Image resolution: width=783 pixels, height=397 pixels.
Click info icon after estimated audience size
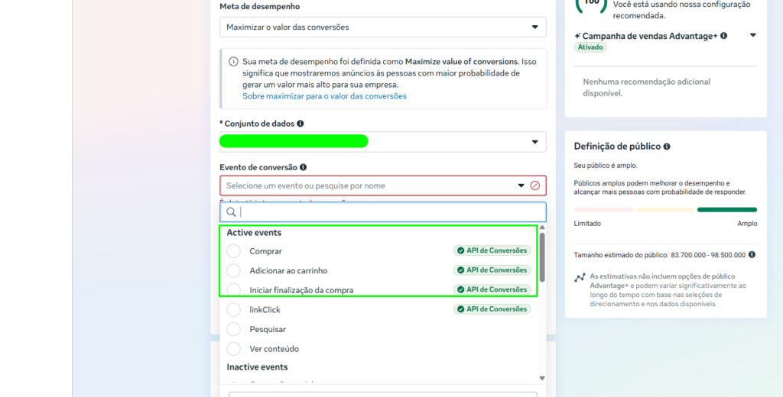click(x=752, y=255)
